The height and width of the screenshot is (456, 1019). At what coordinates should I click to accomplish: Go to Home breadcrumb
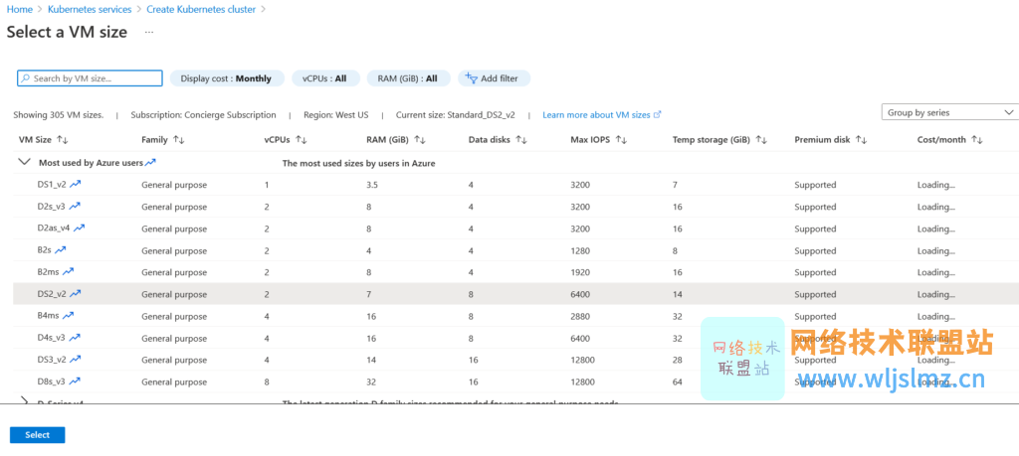20,10
